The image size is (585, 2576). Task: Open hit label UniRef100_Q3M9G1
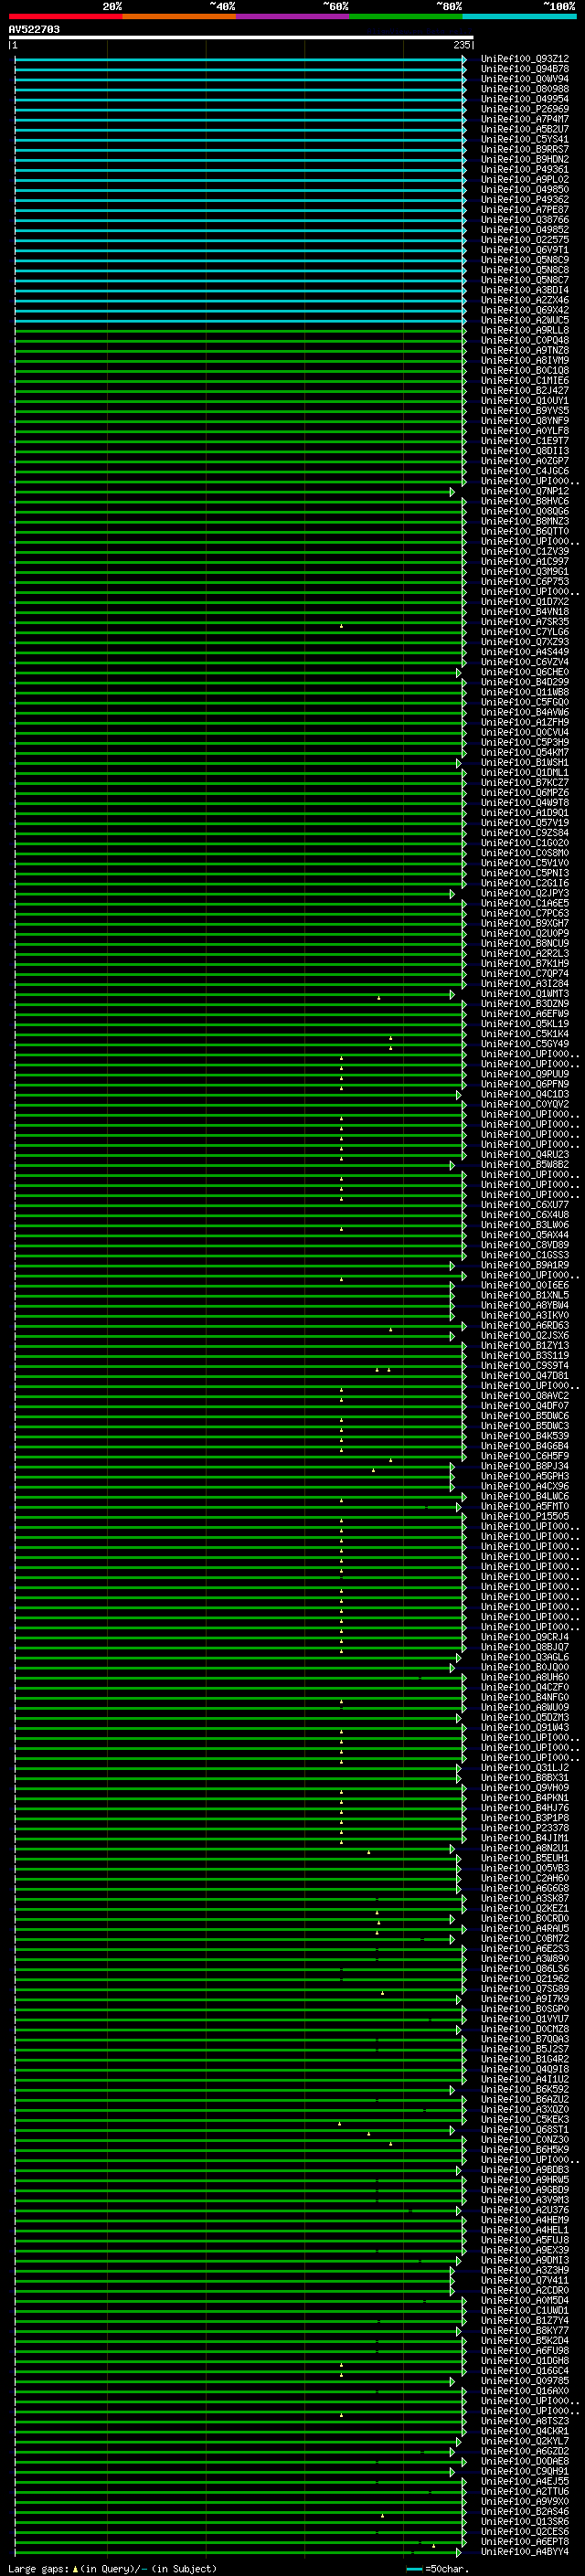click(x=524, y=572)
